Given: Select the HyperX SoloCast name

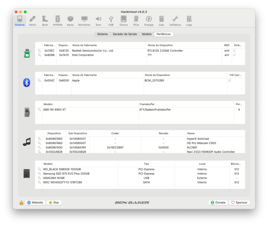Looking at the screenshot, I should click(198, 139).
